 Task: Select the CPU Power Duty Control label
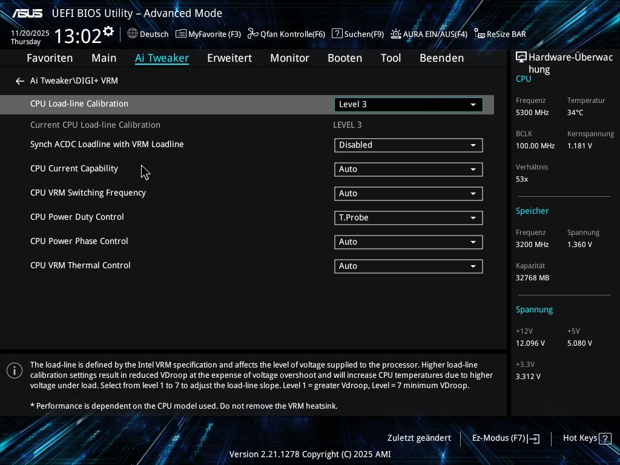click(77, 217)
